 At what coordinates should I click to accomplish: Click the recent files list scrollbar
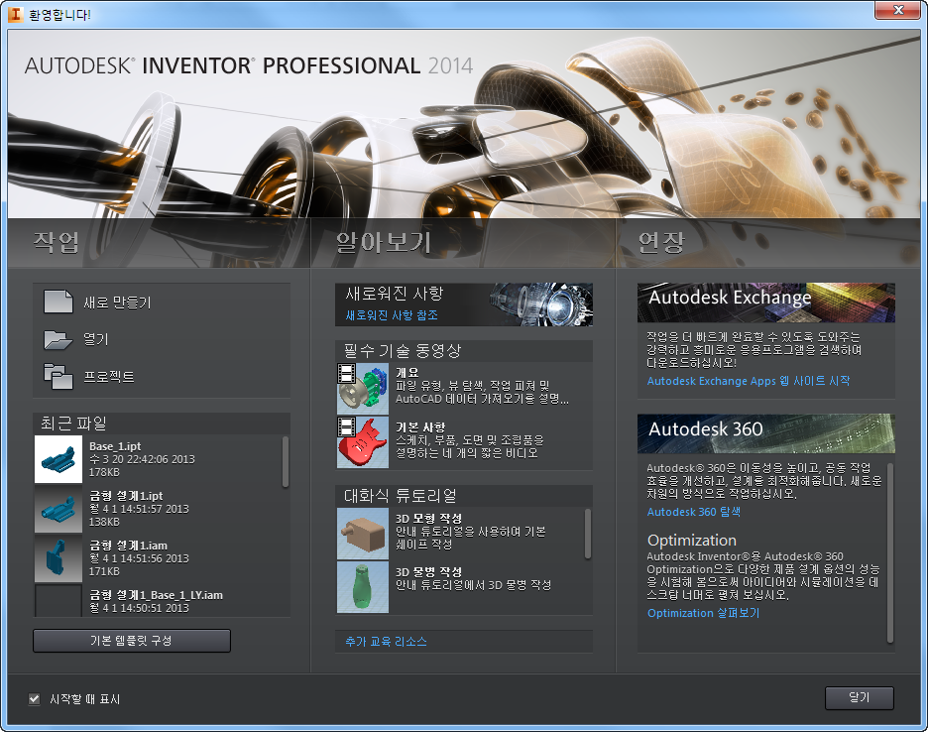pos(286,462)
